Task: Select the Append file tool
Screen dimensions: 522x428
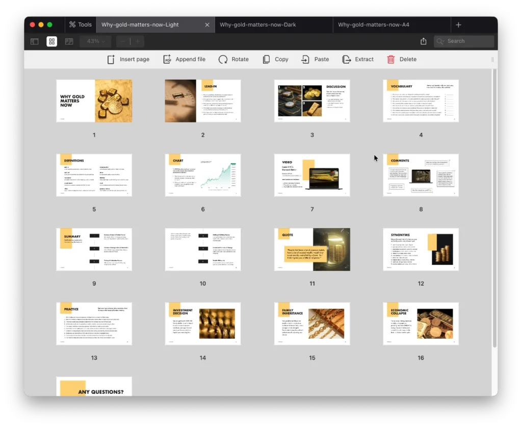Action: pos(184,59)
